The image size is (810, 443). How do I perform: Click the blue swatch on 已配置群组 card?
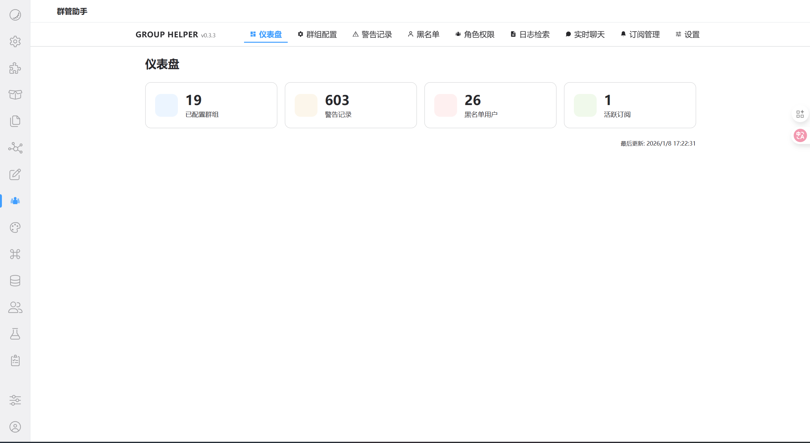166,105
